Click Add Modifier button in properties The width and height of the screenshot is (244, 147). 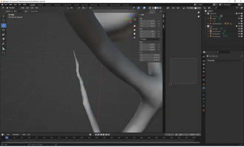[x=225, y=60]
